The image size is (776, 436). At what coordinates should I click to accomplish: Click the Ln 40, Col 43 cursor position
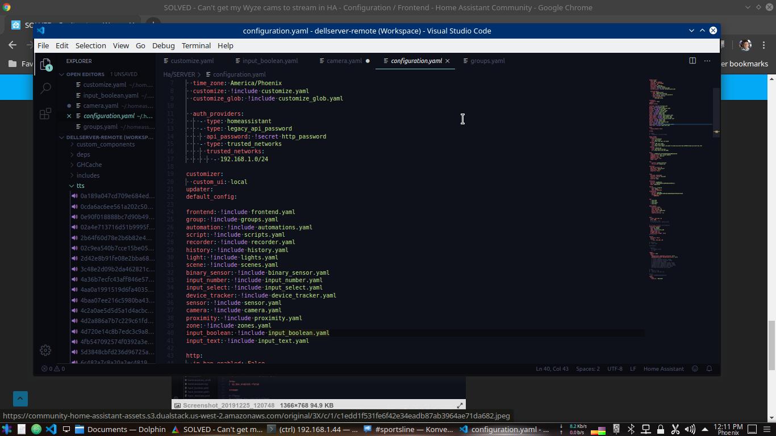click(552, 368)
